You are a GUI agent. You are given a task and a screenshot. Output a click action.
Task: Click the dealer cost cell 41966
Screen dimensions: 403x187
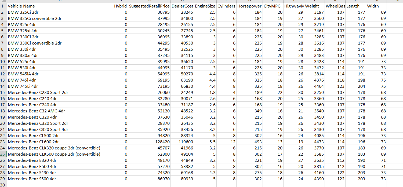182,148
